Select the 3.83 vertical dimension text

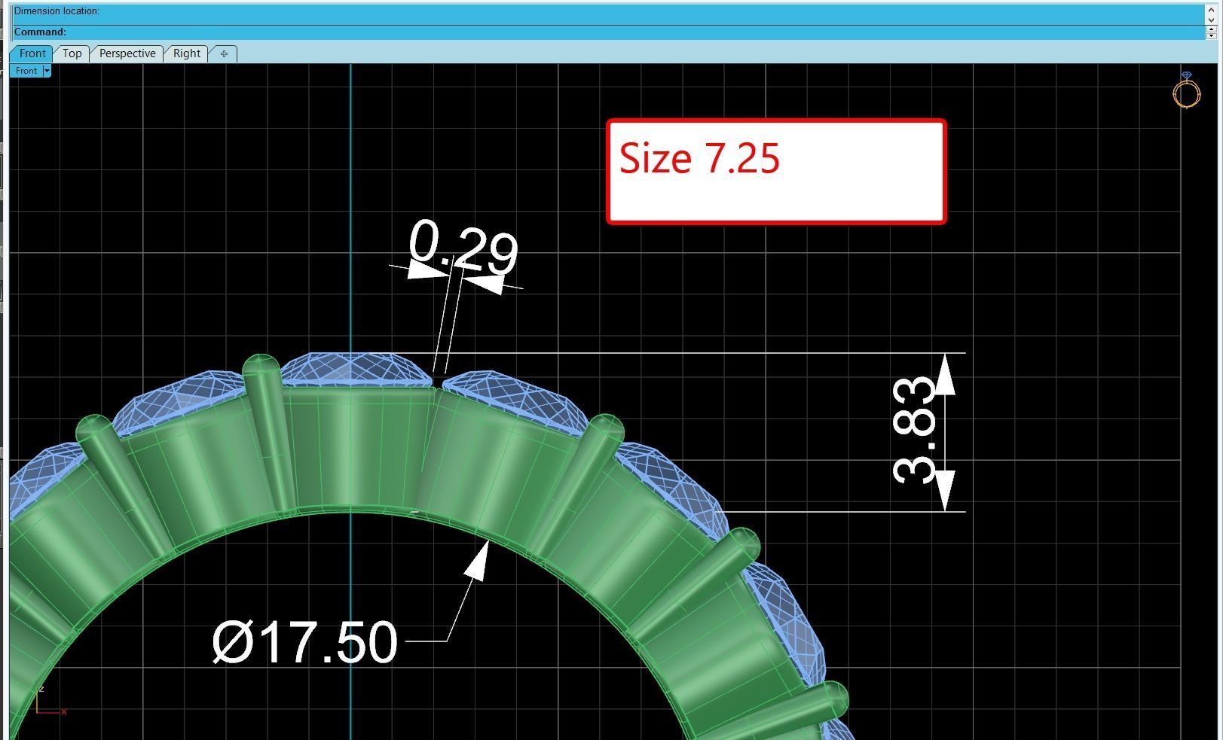[x=913, y=429]
